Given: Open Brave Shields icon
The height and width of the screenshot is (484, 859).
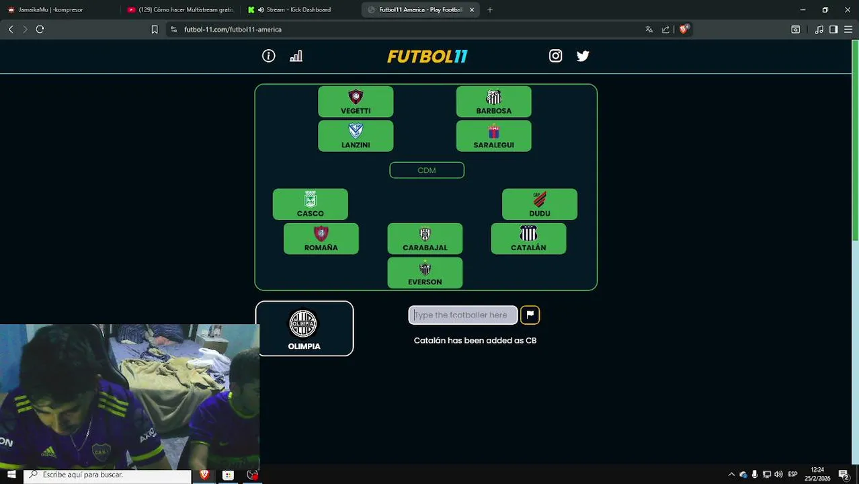Looking at the screenshot, I should click(x=684, y=30).
